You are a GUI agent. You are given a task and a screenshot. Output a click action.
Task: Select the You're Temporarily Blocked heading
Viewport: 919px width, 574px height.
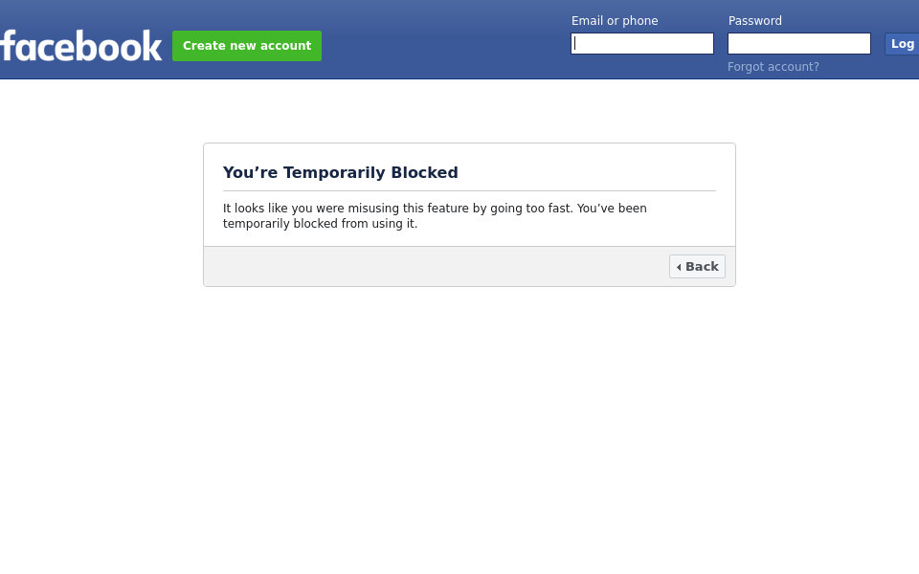click(340, 172)
